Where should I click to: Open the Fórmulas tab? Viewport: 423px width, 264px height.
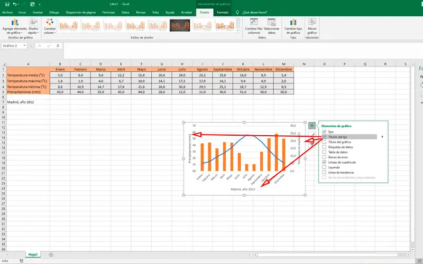pos(108,12)
